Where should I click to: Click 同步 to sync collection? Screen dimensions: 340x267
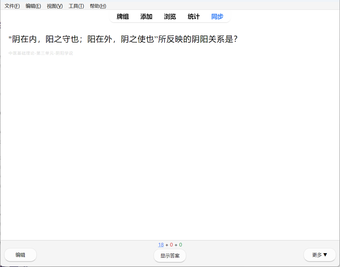217,16
